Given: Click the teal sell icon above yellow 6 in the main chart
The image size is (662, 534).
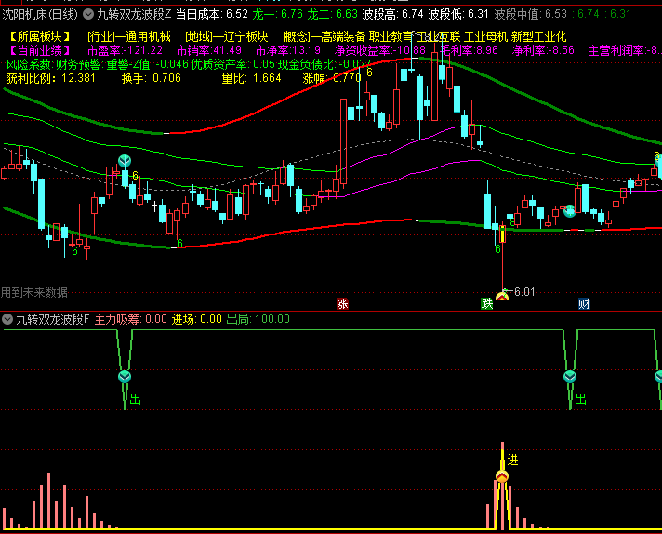Looking at the screenshot, I should pos(125,161).
